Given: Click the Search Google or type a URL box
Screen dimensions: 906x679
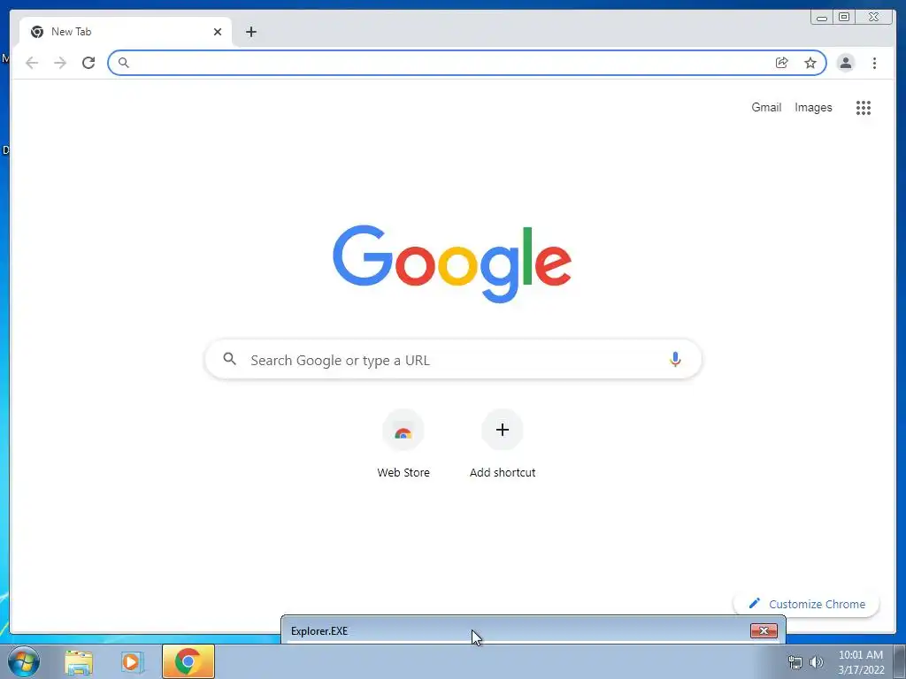Looking at the screenshot, I should tap(453, 359).
